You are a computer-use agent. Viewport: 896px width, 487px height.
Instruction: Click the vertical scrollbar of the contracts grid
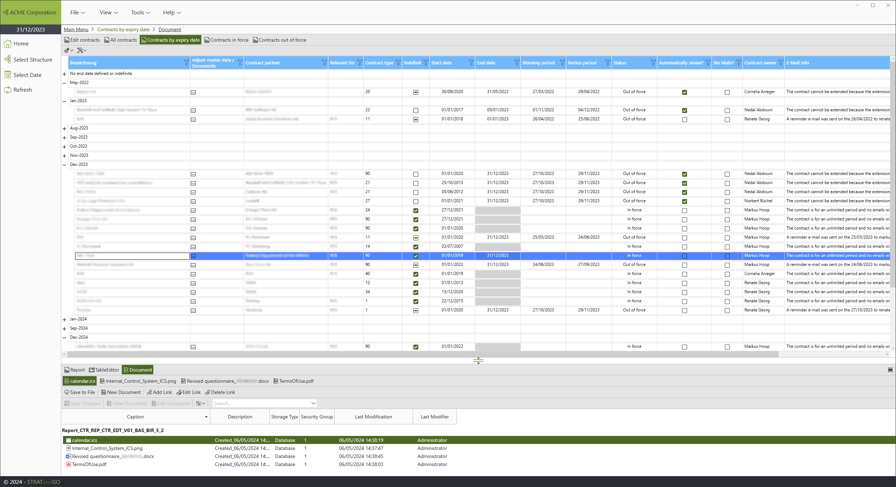893,175
